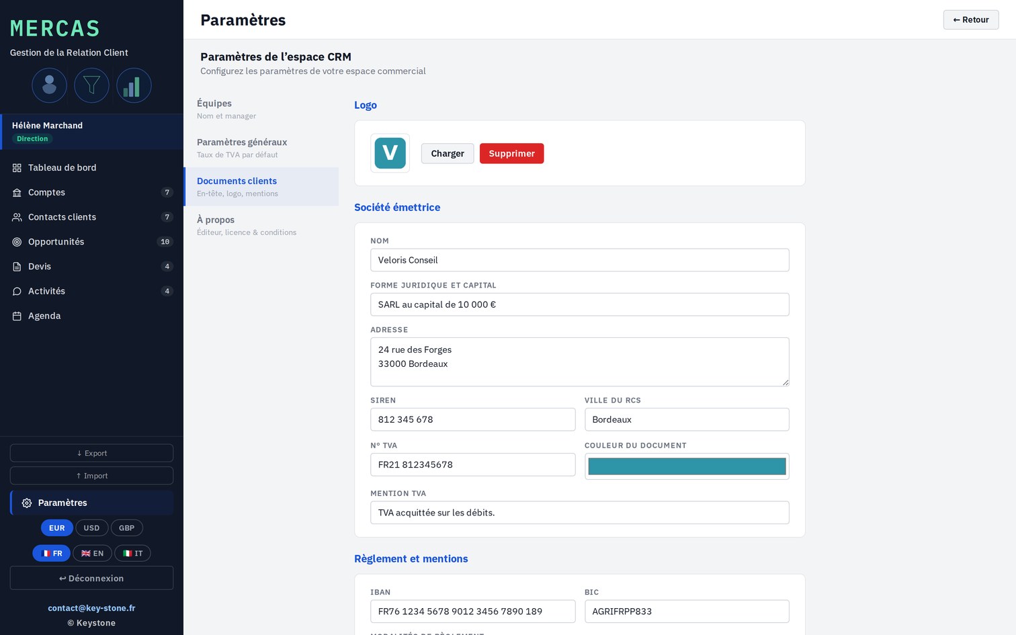The width and height of the screenshot is (1016, 635).
Task: Open Paramètres in sidebar footer
Action: point(91,503)
